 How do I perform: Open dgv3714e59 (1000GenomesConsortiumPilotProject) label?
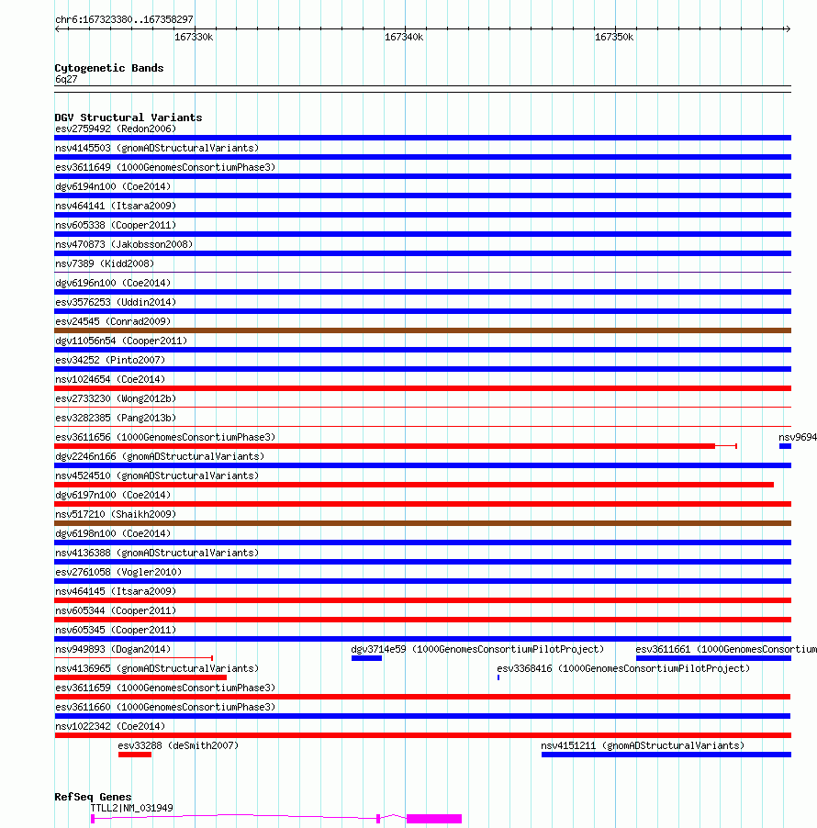click(x=477, y=650)
